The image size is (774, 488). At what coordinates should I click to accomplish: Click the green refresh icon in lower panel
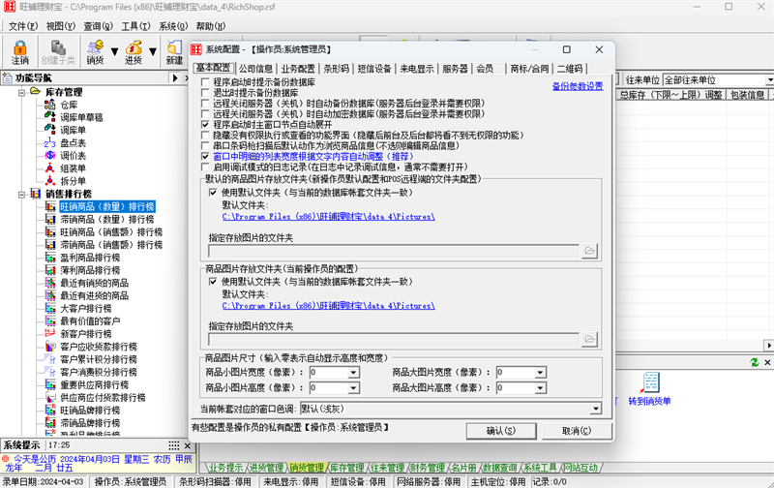(755, 362)
